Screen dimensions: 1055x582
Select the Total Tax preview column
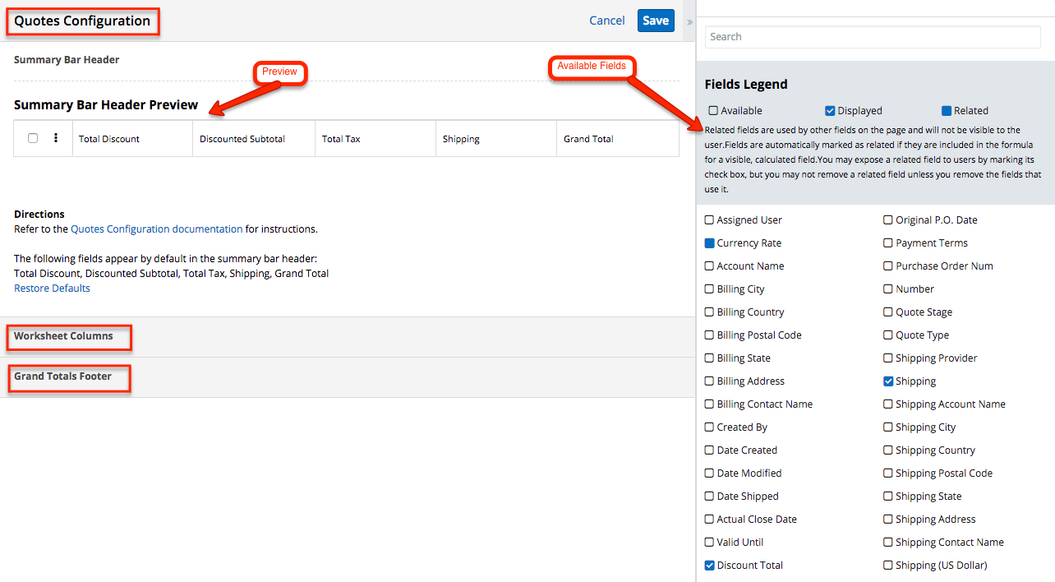(x=375, y=139)
